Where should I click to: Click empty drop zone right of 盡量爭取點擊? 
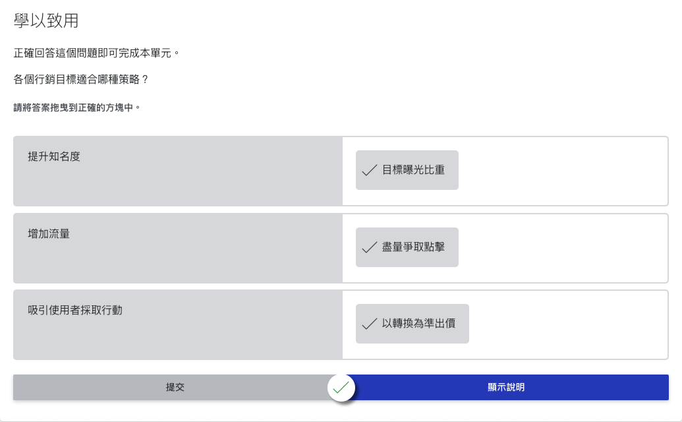pyautogui.click(x=560, y=248)
